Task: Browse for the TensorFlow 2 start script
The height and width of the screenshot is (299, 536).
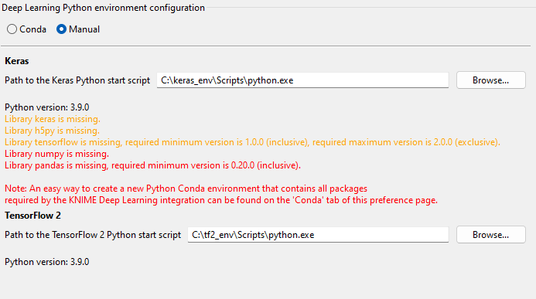Action: tap(491, 235)
